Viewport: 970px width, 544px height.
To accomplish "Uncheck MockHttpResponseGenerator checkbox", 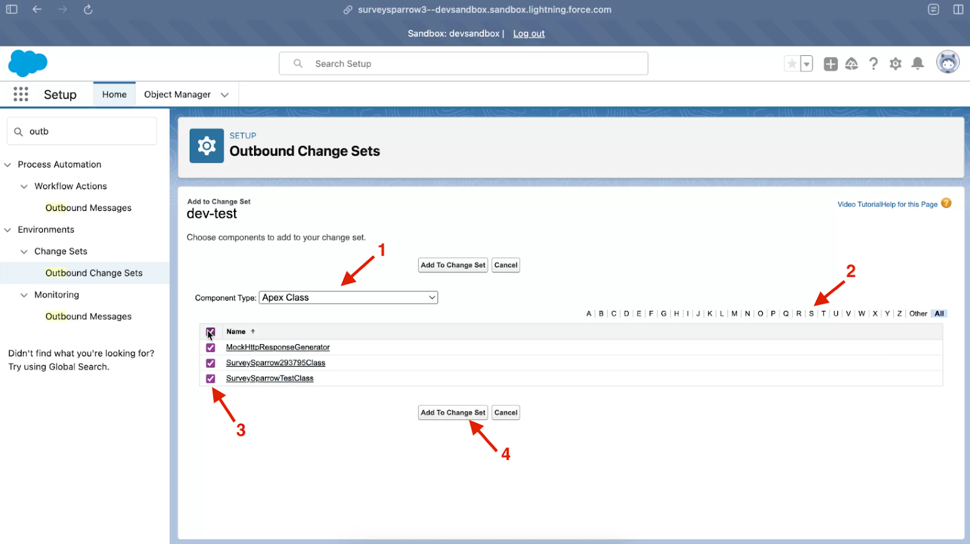I will 210,348.
